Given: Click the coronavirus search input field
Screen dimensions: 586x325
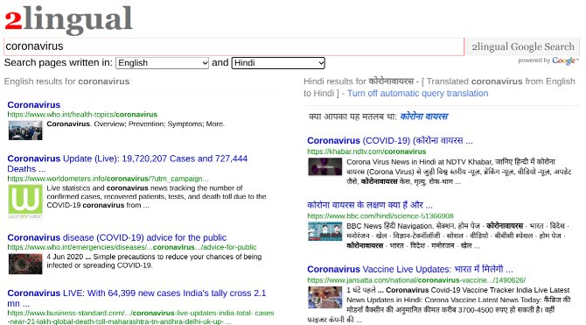Looking at the screenshot, I should [234, 46].
